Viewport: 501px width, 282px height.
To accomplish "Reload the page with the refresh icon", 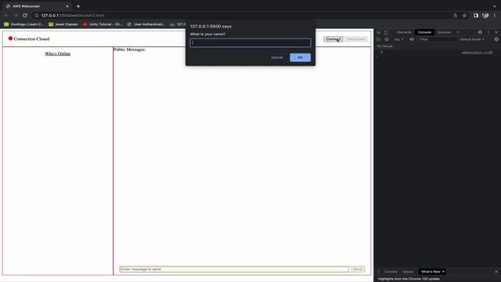I will (x=25, y=16).
